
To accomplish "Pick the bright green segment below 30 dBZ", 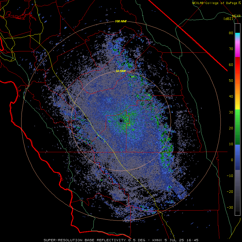I will click(x=237, y=114).
